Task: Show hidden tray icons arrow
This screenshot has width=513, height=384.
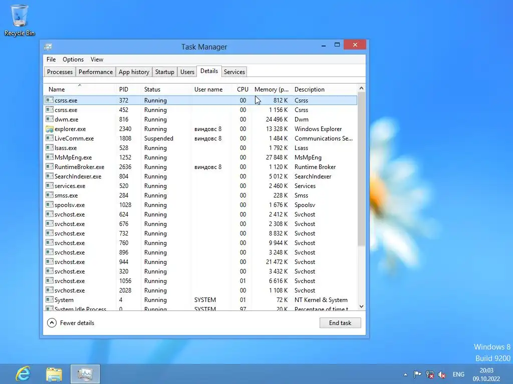Action: [406, 374]
